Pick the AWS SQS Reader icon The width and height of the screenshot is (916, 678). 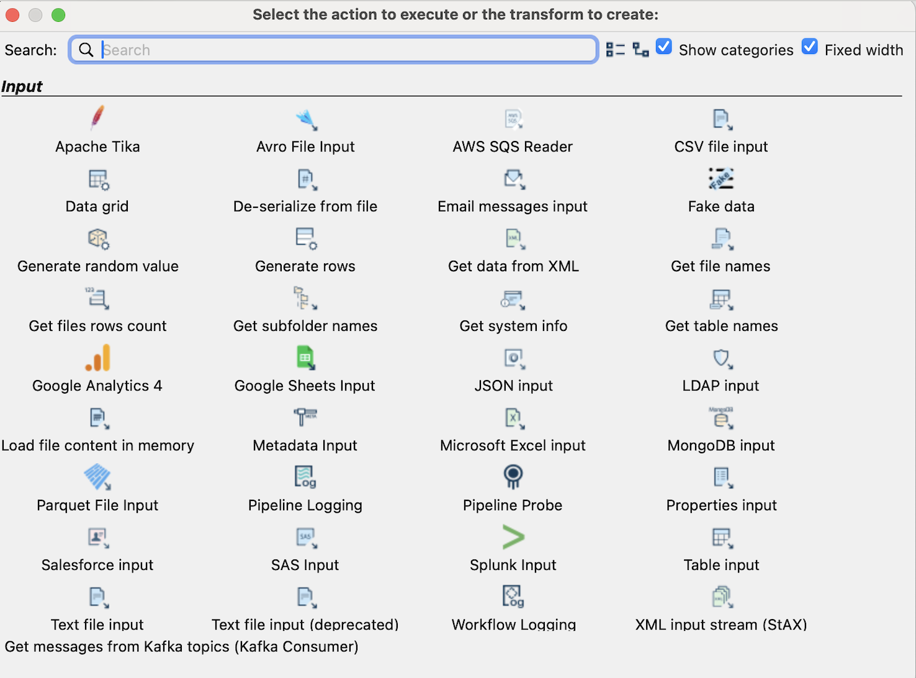[x=513, y=119]
